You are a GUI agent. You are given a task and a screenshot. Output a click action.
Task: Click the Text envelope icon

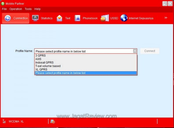click(x=59, y=18)
